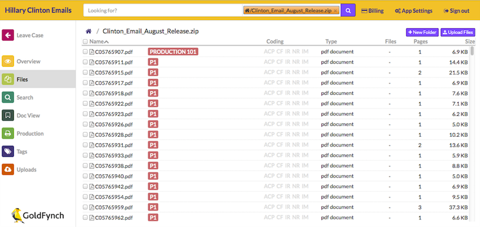Click the GoldFynch logo
Screen dimensions: 480x227
(x=38, y=216)
